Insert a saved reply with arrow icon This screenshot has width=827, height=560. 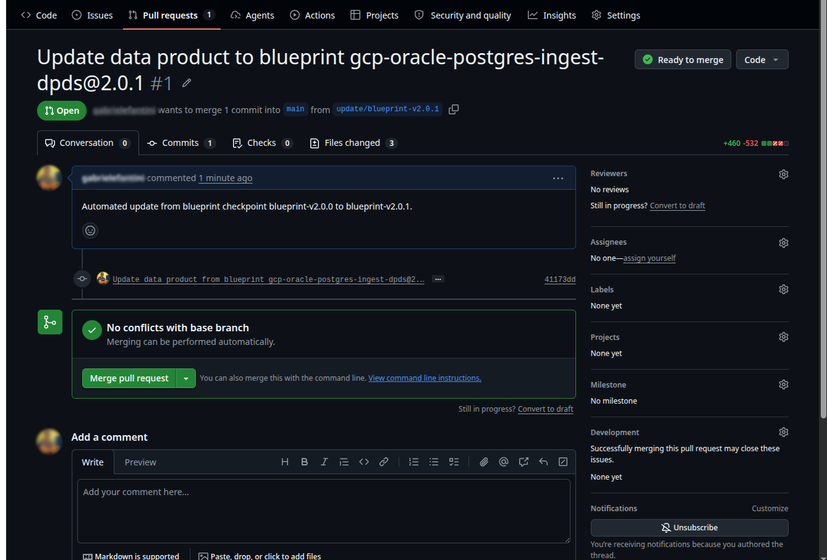pos(543,462)
